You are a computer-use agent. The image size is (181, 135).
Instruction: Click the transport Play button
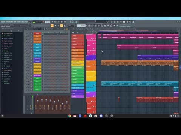pyautogui.click(x=37, y=22)
